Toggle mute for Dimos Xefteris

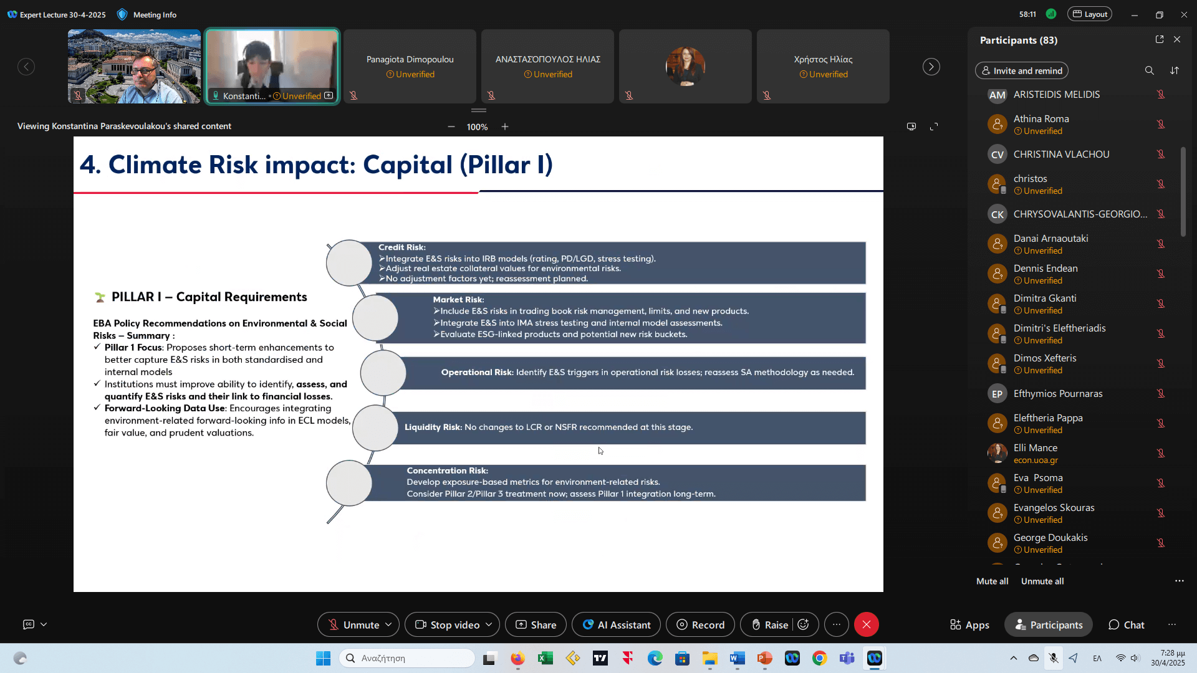[1161, 363]
